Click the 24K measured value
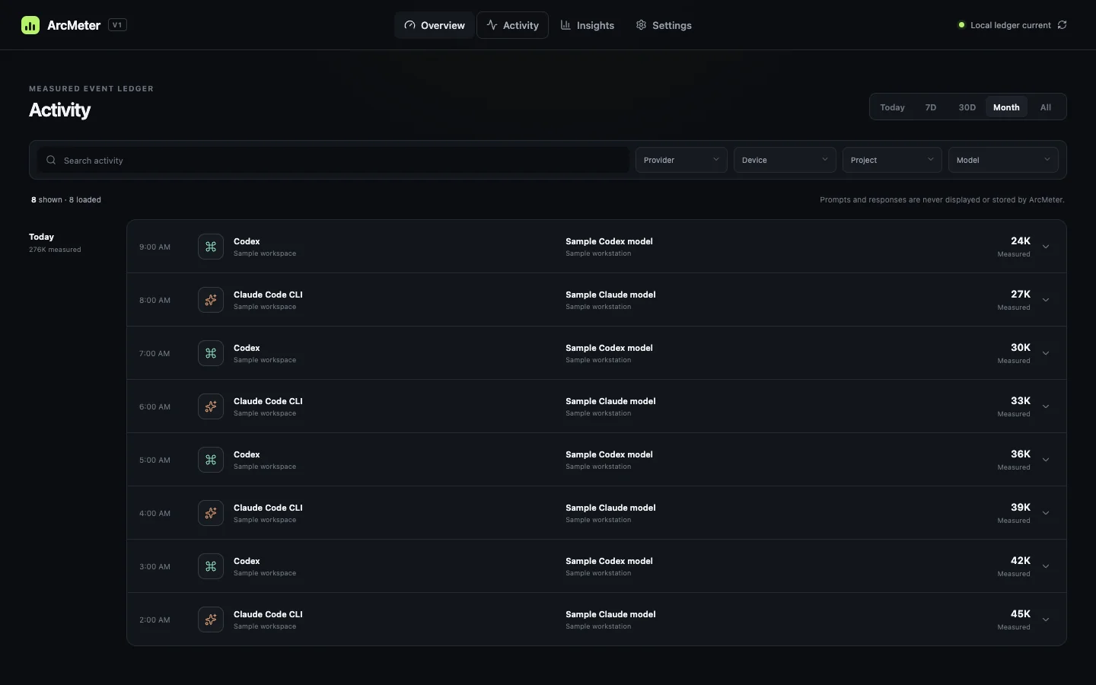This screenshot has width=1096, height=685. (1021, 241)
